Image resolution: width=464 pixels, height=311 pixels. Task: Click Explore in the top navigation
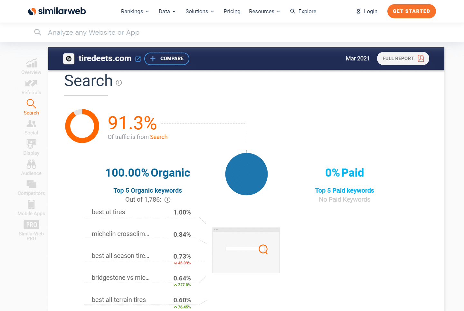pos(303,11)
